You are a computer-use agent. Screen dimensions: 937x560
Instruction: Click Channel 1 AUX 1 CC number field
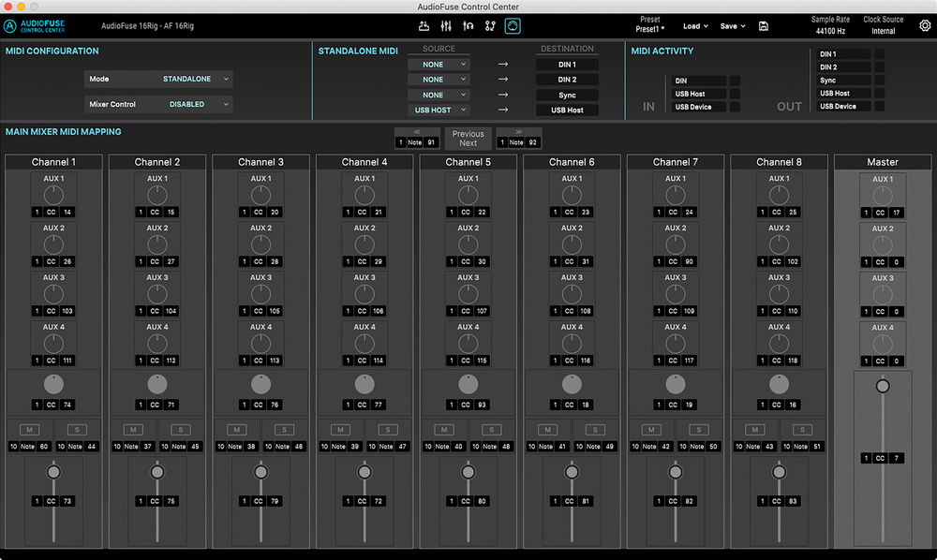[x=67, y=213]
